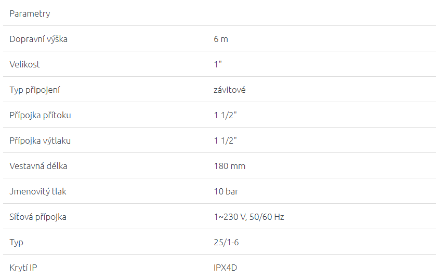This screenshot has height=280, width=447.
Task: Select the Přípojka přítoku value 1 1/2"
Action: 226,115
